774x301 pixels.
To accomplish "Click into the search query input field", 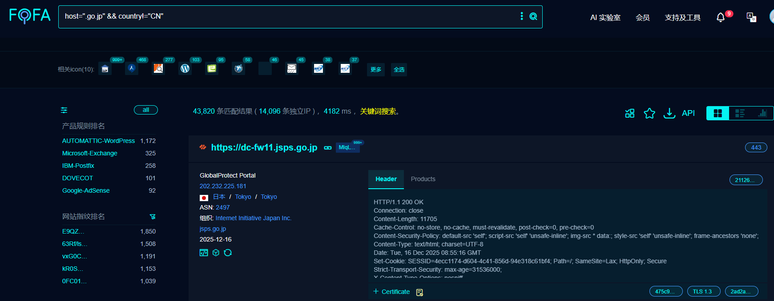I will [289, 16].
